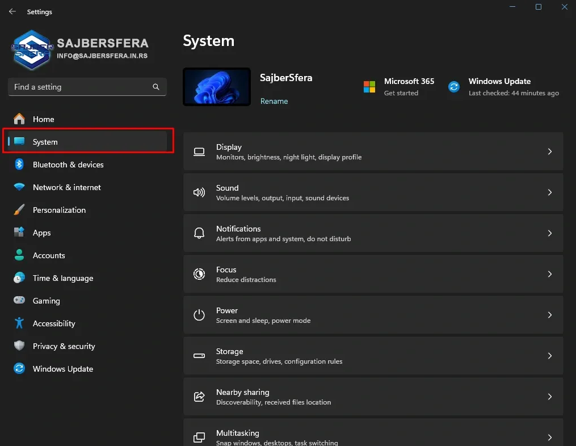This screenshot has height=446, width=576.
Task: Select Accounts in the sidebar
Action: point(49,255)
